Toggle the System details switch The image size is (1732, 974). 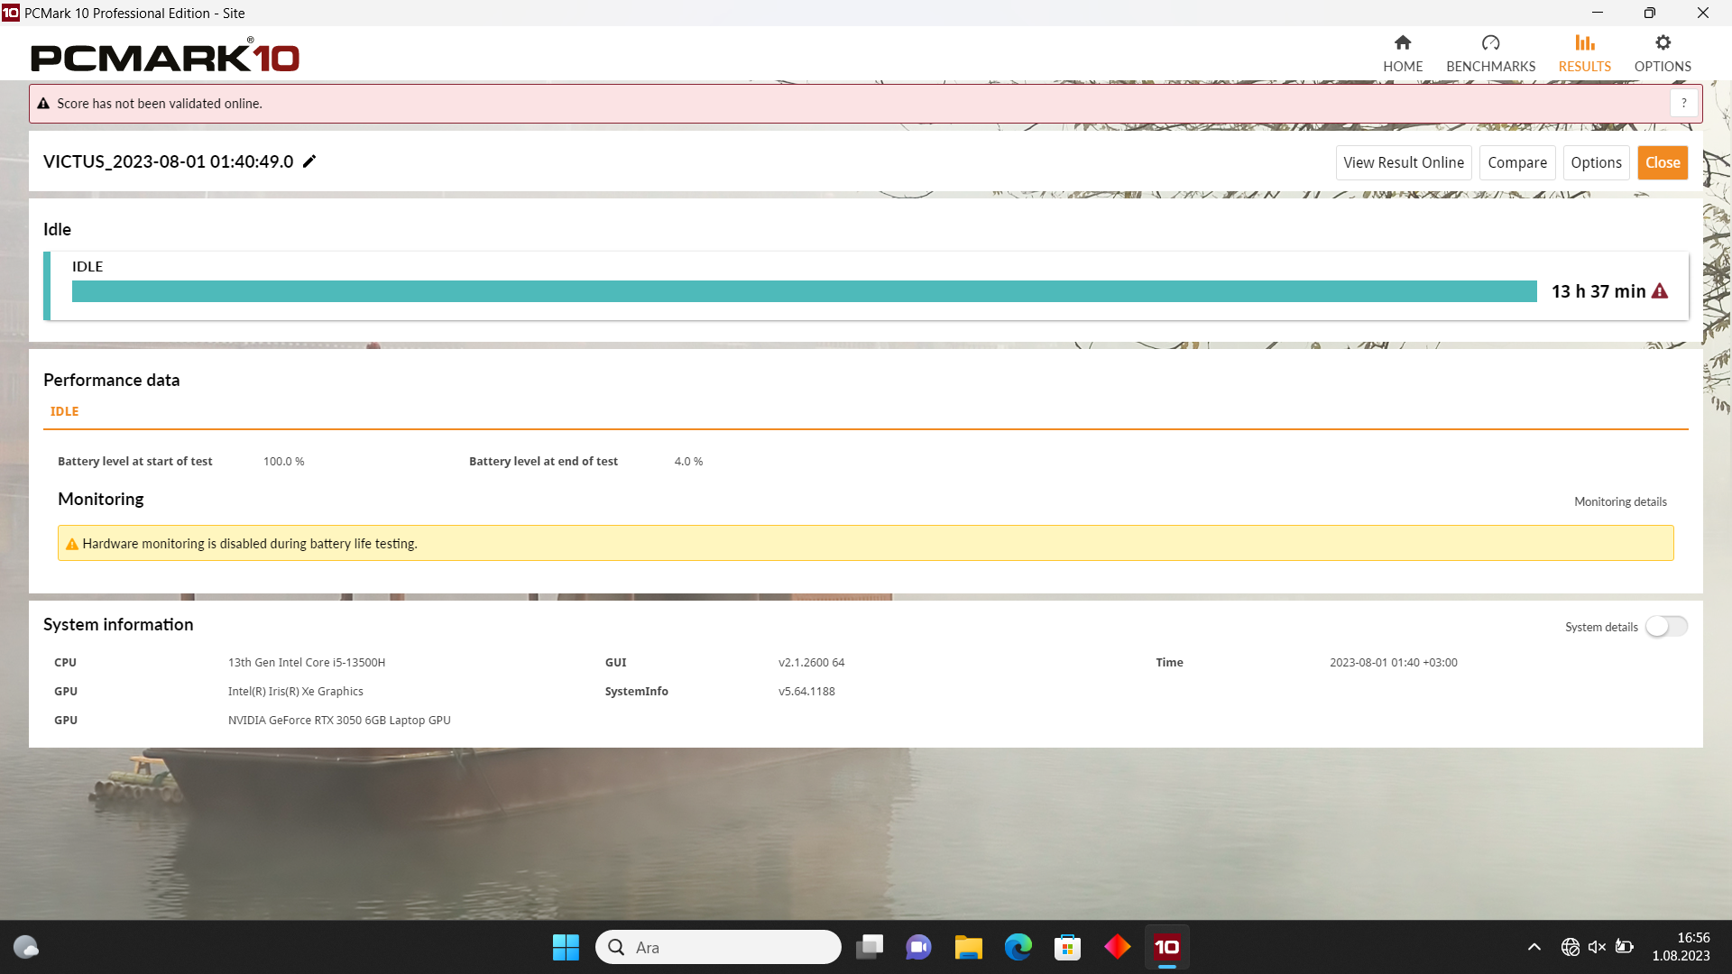pyautogui.click(x=1666, y=627)
